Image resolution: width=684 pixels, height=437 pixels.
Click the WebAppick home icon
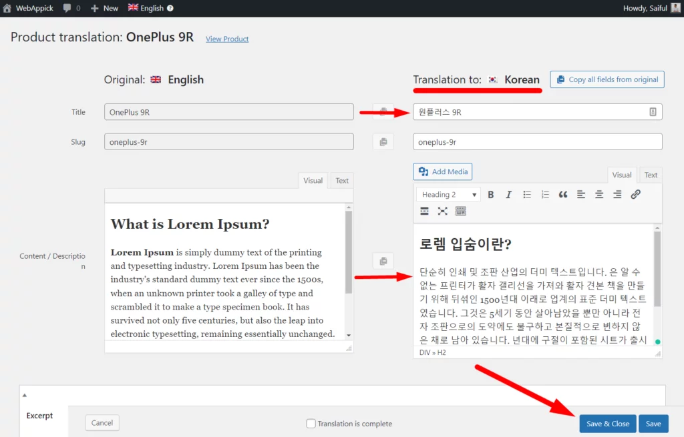(7, 8)
